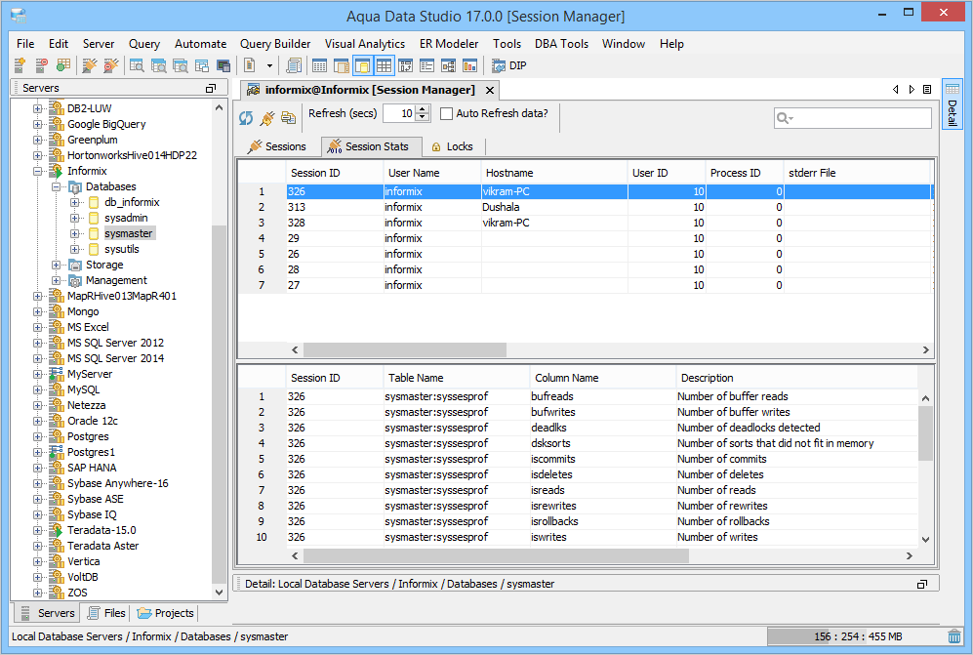Click the bar chart toolbar icon

point(469,65)
